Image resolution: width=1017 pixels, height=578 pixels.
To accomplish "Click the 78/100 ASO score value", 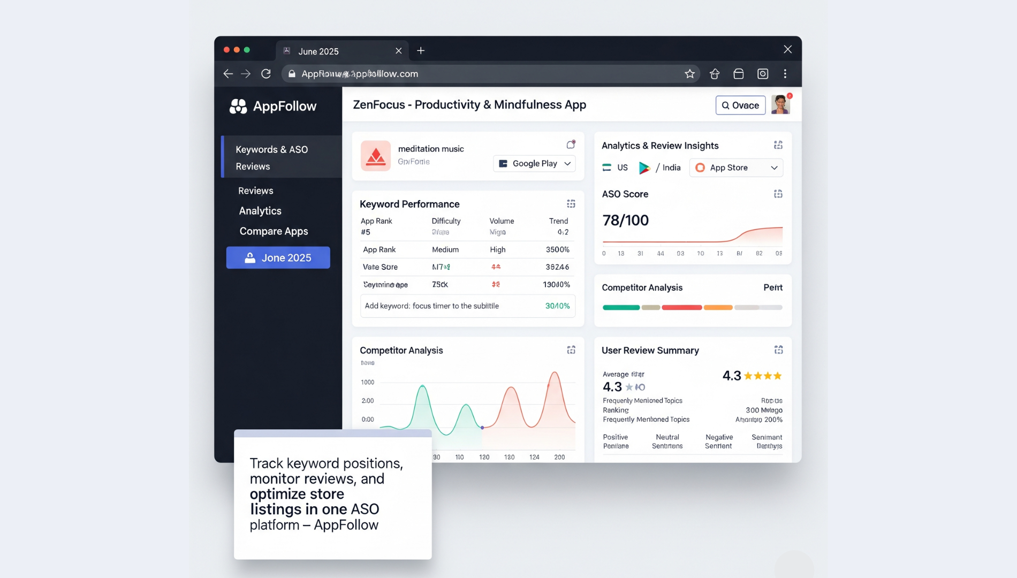I will click(625, 220).
